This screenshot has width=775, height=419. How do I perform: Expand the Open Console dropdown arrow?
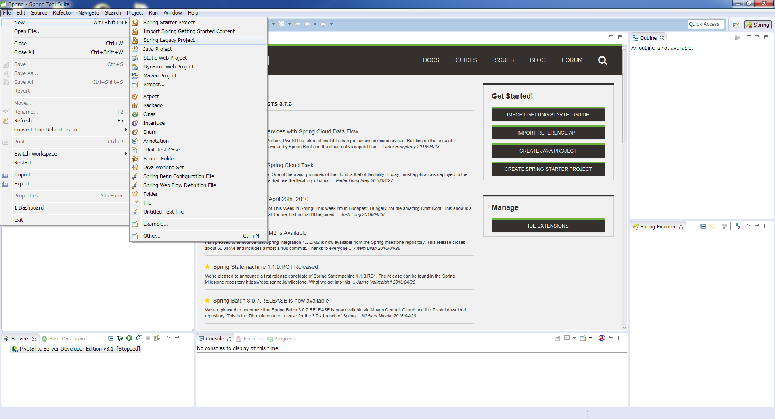(591, 338)
